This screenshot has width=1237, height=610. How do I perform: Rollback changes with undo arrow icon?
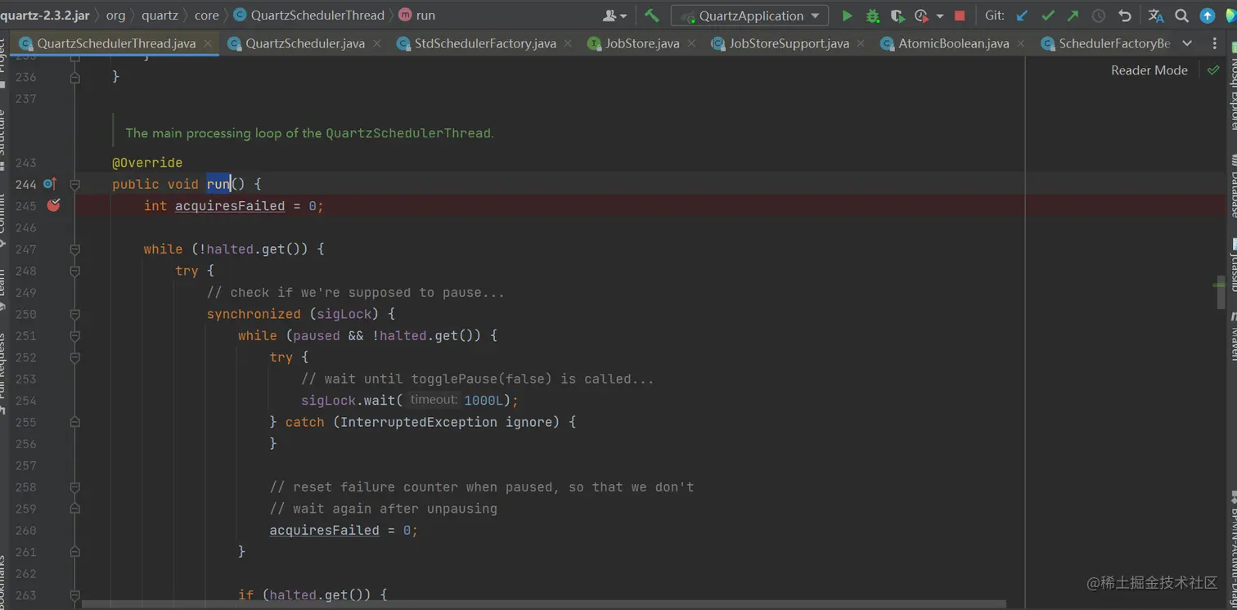coord(1125,16)
